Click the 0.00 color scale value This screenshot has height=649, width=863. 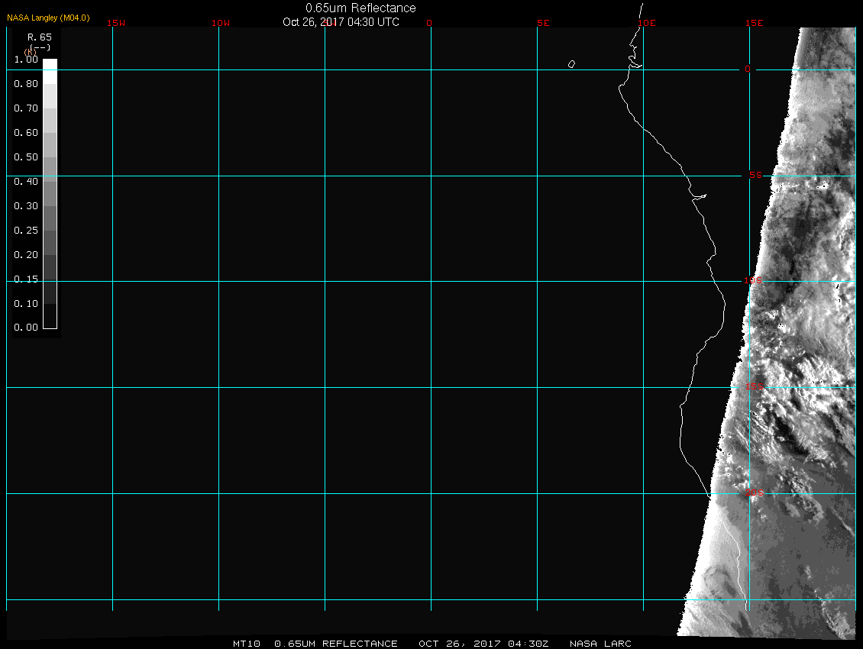[x=26, y=328]
